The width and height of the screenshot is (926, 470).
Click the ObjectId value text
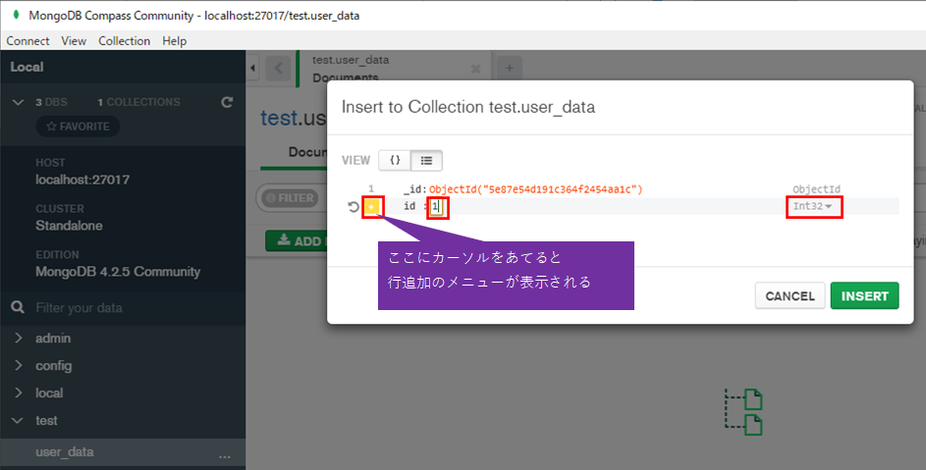[535, 189]
